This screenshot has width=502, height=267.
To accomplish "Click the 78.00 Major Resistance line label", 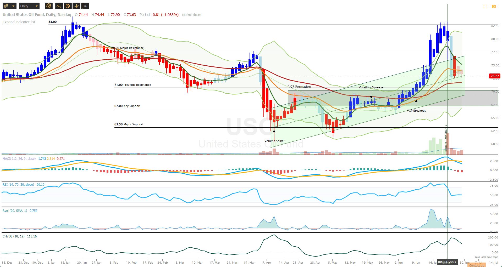I will [x=128, y=48].
